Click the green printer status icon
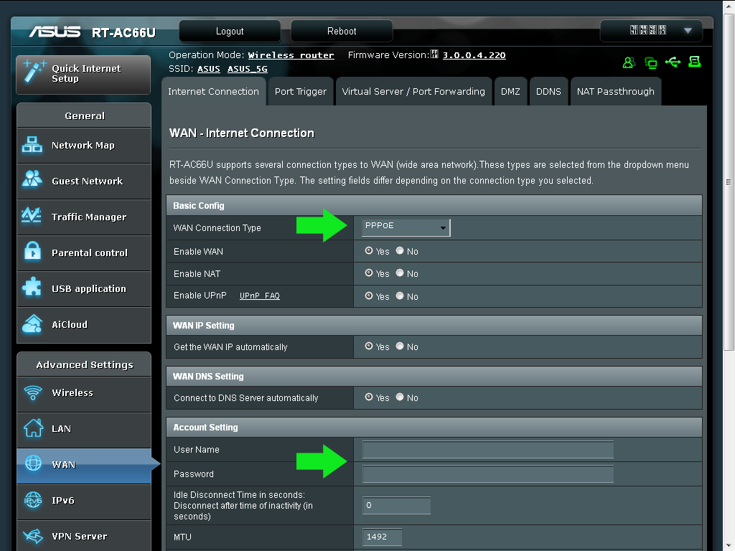The image size is (735, 551). [x=695, y=62]
